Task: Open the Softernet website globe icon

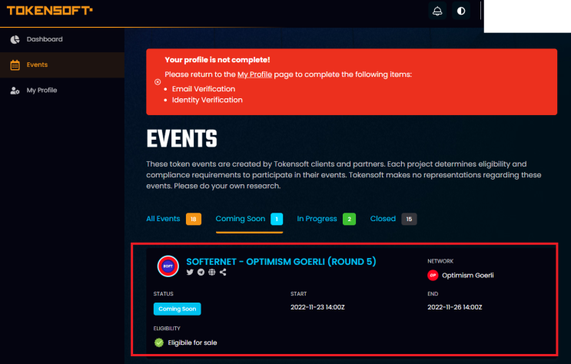Action: (211, 273)
